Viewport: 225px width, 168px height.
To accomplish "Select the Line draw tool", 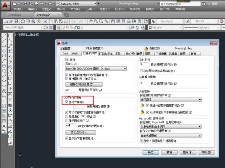I will tap(4, 35).
